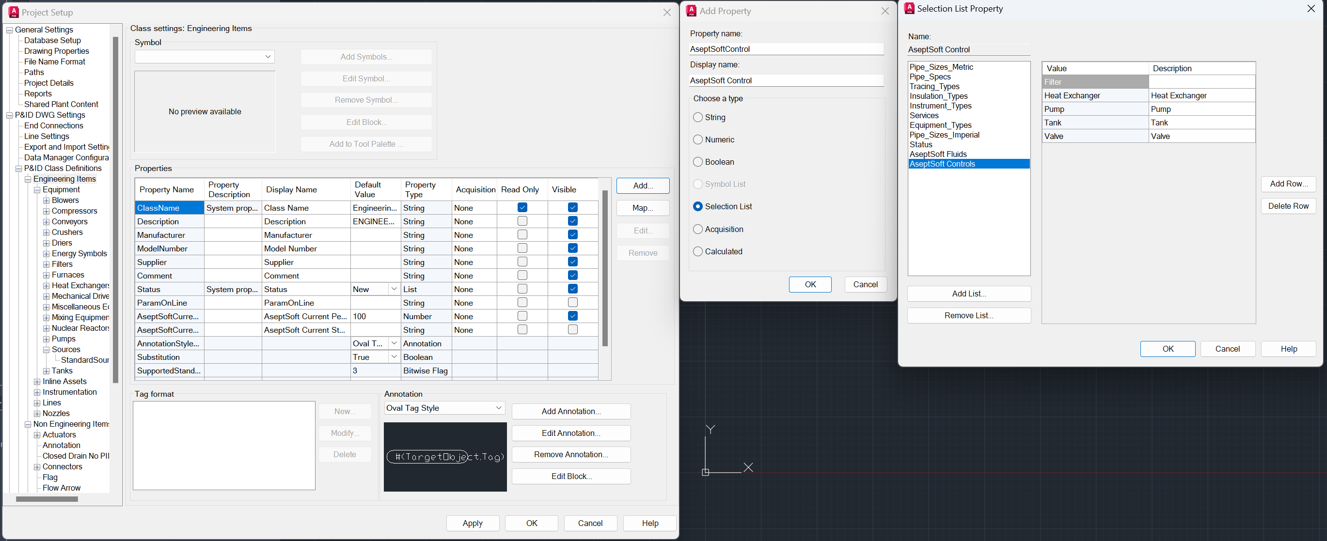Open the Status default value dropdown
Viewport: 1327px width, 541px height.
(x=394, y=289)
